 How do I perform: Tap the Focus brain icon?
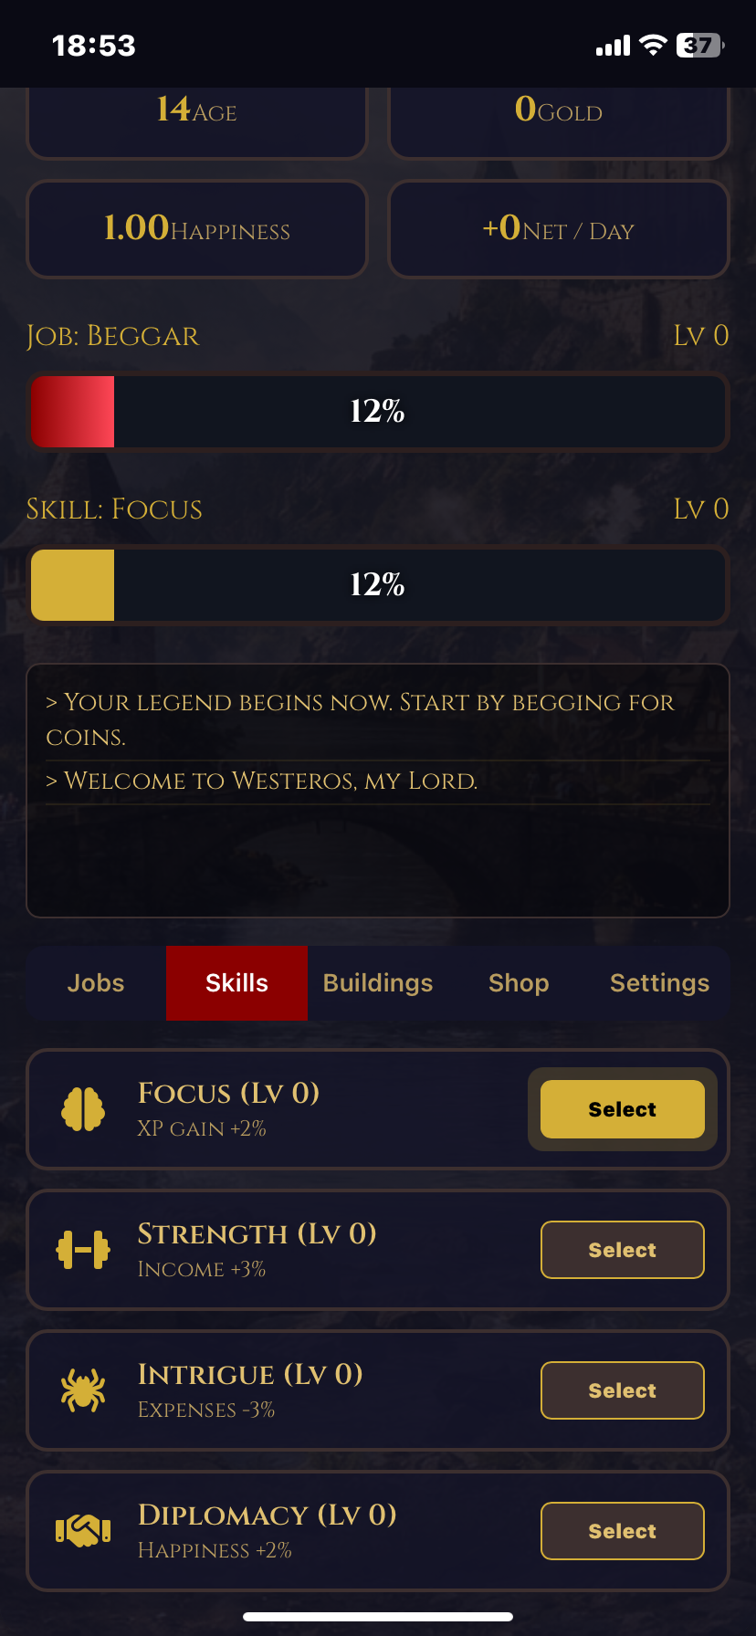[83, 1109]
